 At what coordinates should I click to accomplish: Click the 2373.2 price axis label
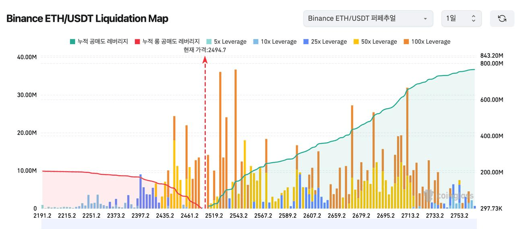[x=116, y=216]
